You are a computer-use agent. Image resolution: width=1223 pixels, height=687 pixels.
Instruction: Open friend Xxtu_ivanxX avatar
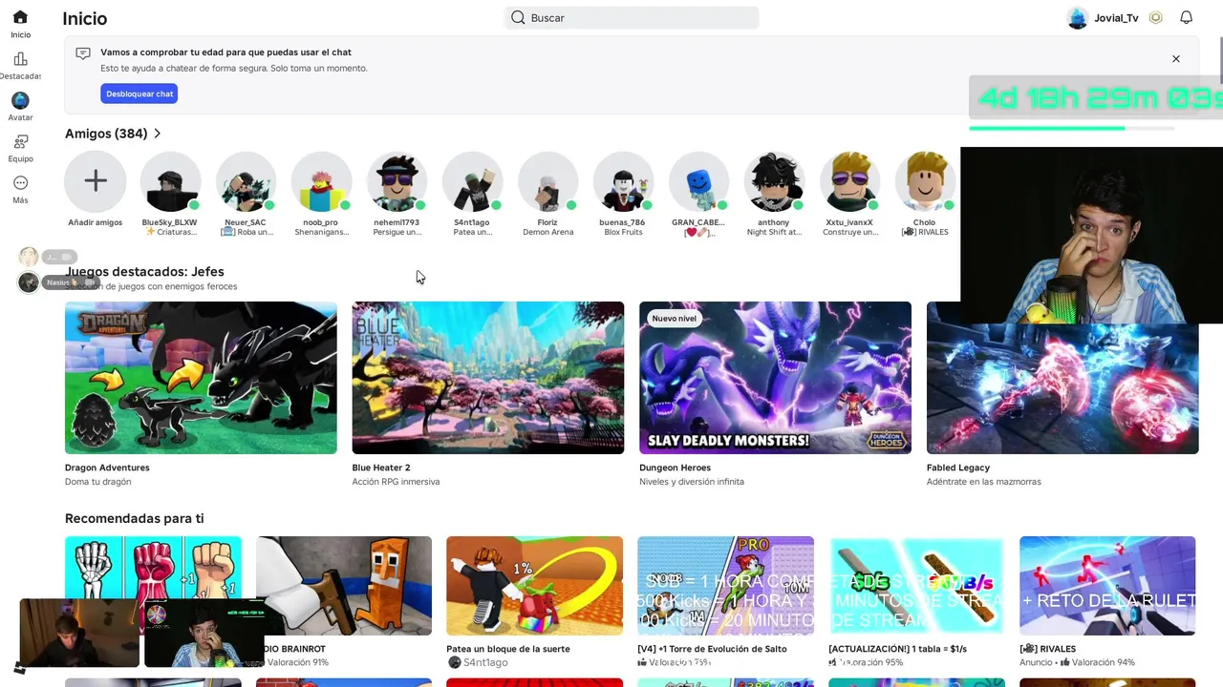[849, 181]
